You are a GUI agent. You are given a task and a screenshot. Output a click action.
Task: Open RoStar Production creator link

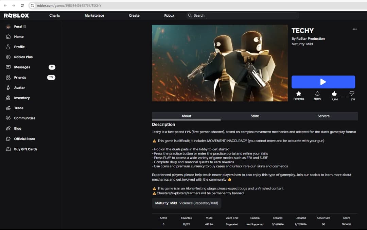(x=310, y=39)
